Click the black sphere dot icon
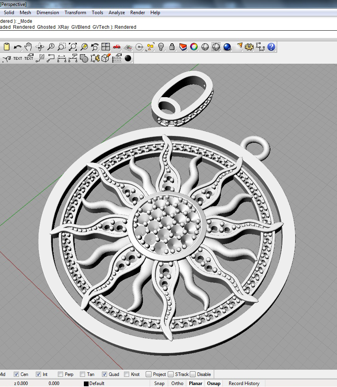337x387 pixels. 128,58
